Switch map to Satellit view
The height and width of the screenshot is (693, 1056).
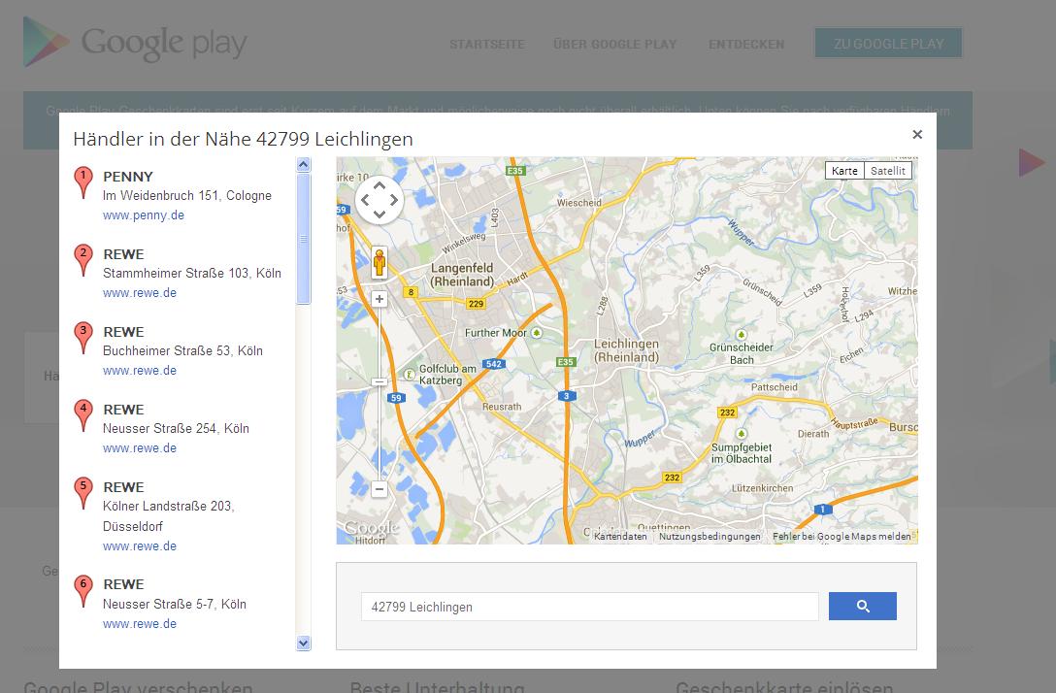pos(888,171)
